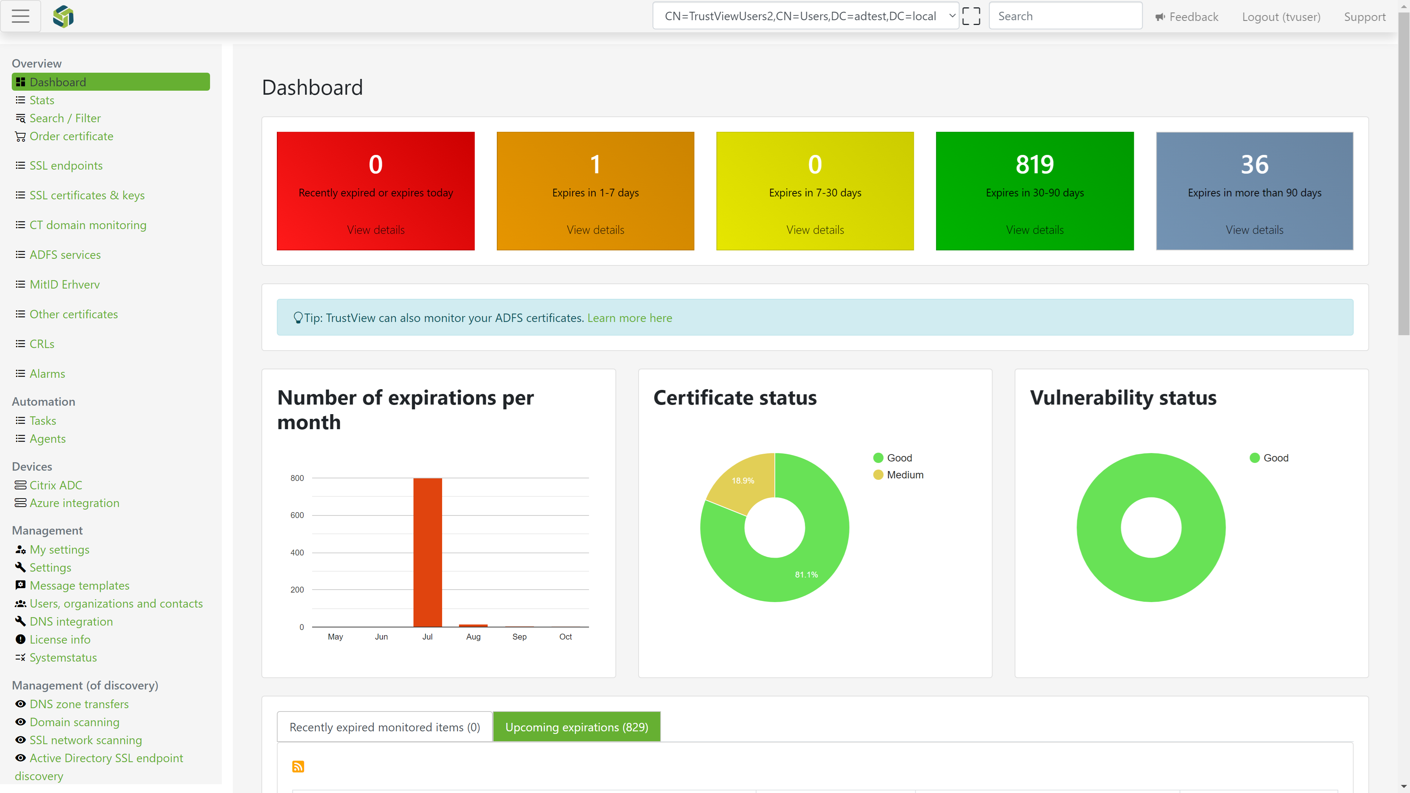Viewport: 1410px width, 793px height.
Task: Click Logout (tvuser) link
Action: click(x=1281, y=17)
